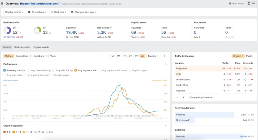Set chart range to 1Y
258x140 pixels.
coord(124,56)
